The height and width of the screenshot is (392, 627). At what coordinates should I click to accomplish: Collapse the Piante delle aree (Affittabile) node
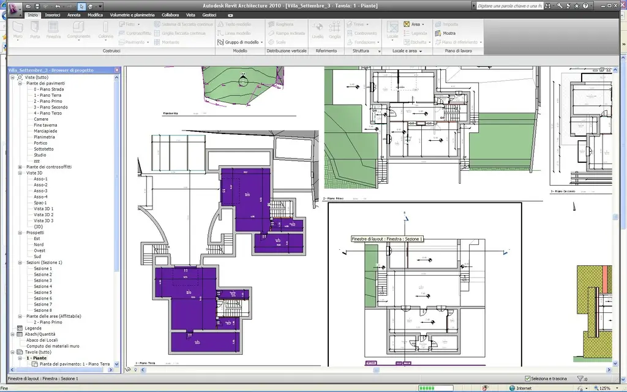point(20,316)
